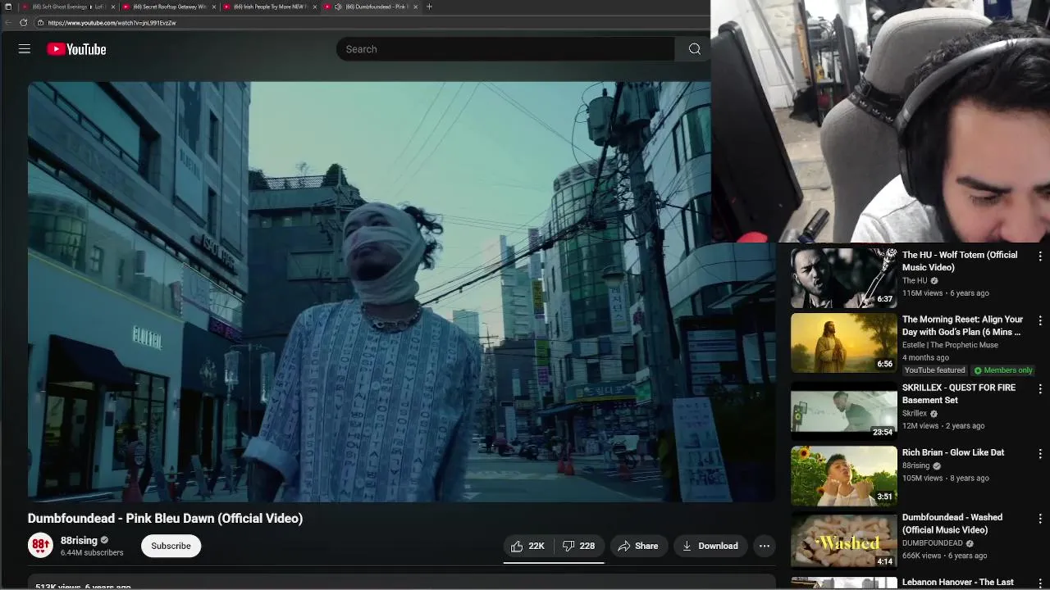Open Dumbfoundead - Washed title link
The image size is (1050, 590).
click(x=952, y=524)
